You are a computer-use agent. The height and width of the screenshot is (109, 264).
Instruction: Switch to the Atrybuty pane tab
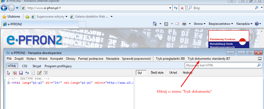tap(188, 73)
